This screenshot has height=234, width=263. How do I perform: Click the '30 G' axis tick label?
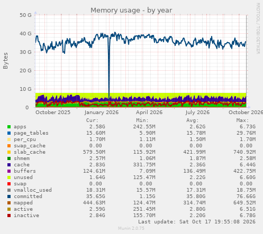tap(25, 52)
